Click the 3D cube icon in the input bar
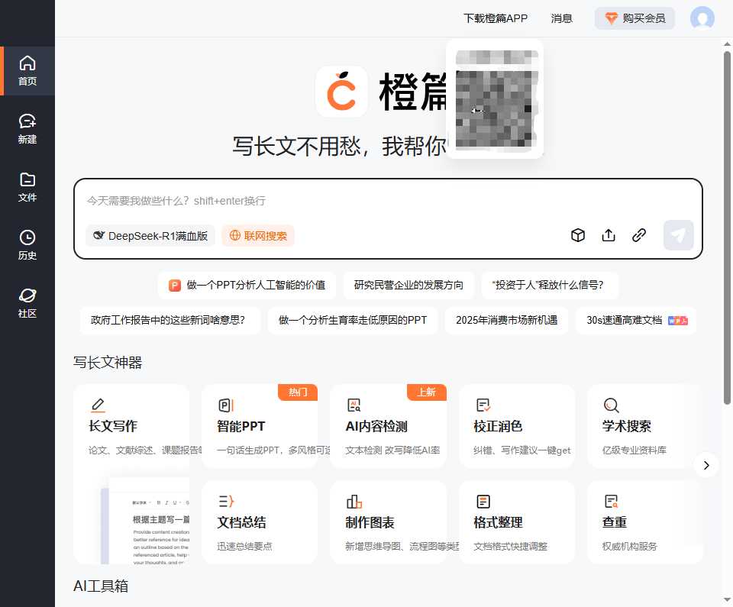733x607 pixels. (x=578, y=235)
